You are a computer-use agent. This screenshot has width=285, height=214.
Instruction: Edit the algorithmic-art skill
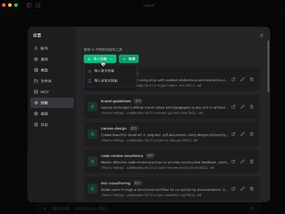[243, 79]
